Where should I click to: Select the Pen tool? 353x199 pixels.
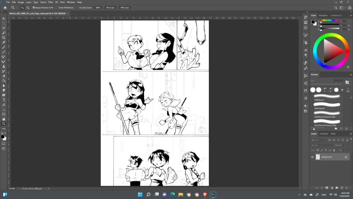point(4,105)
